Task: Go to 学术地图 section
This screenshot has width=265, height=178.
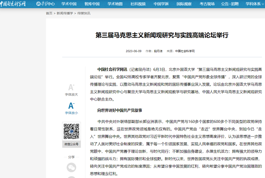Action: pos(115,4)
